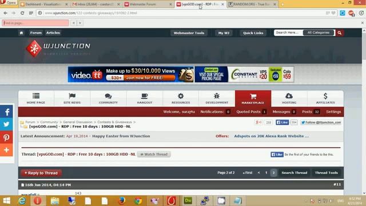Click the Reply to Thread button

(41, 173)
